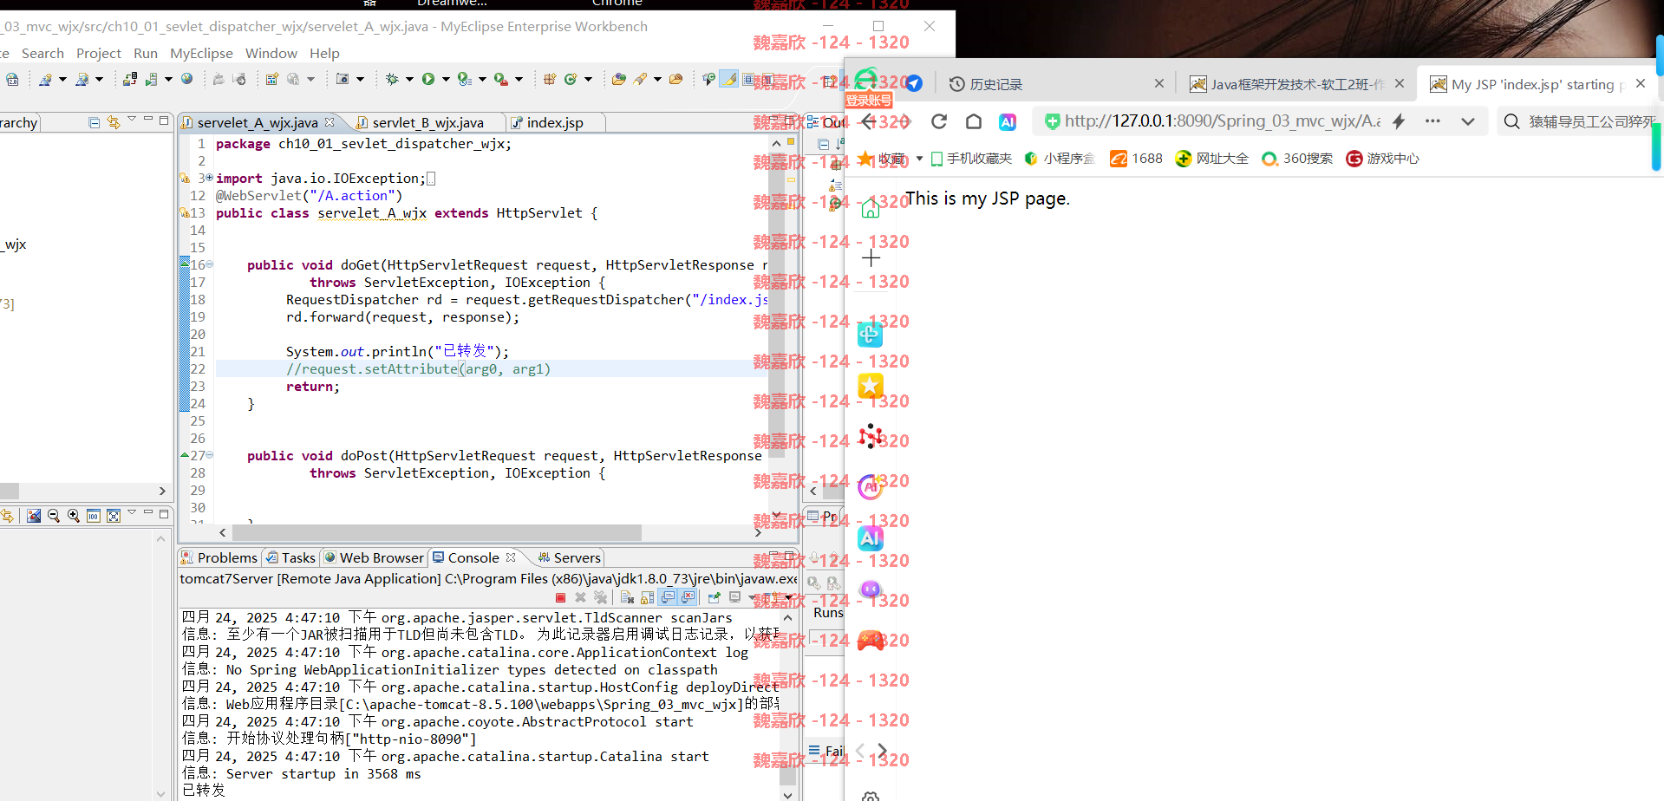Open the Servers view tab
This screenshot has width=1664, height=801.
pos(570,557)
